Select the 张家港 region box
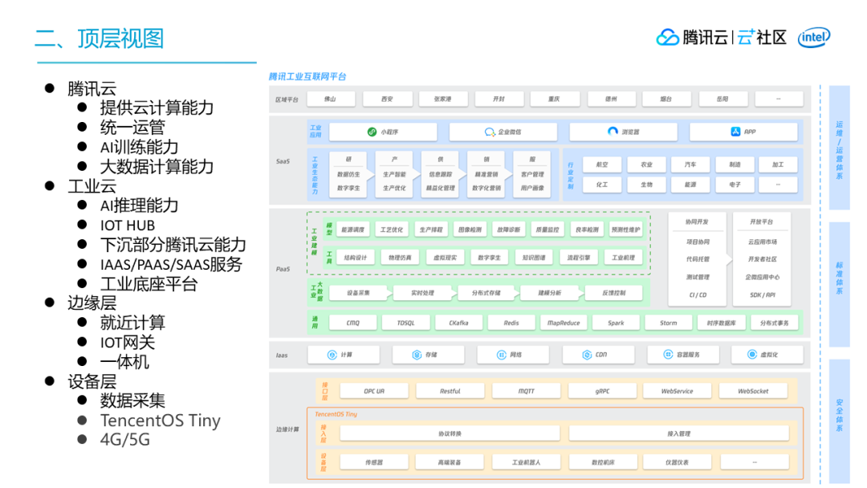 [x=443, y=100]
